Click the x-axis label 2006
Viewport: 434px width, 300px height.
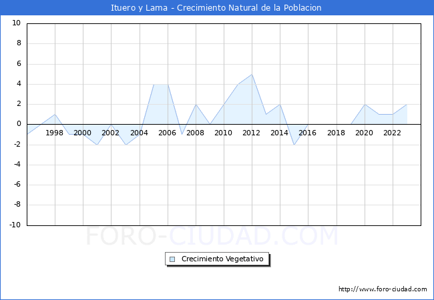point(167,133)
